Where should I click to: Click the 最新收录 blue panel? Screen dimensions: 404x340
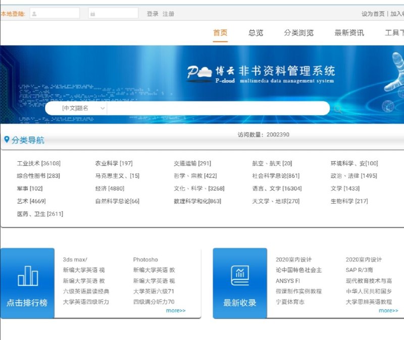click(x=240, y=283)
